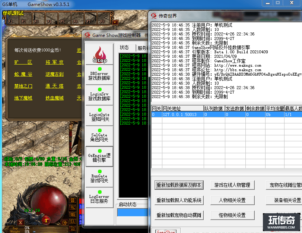Click the Game Show controller title icon
302x233 pixels.
pyautogui.click(x=88, y=35)
